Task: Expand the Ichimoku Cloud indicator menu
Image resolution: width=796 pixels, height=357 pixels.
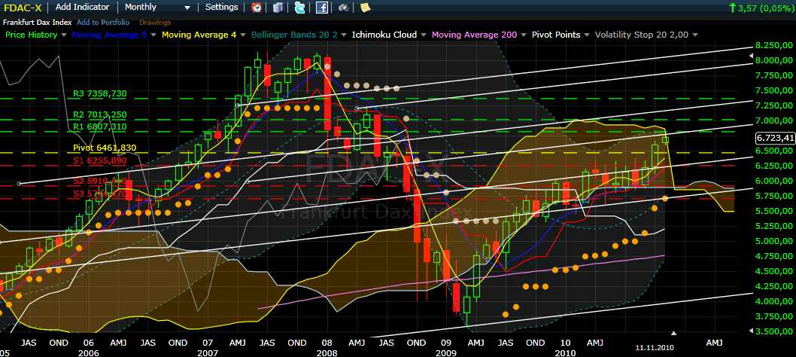Action: coord(423,35)
